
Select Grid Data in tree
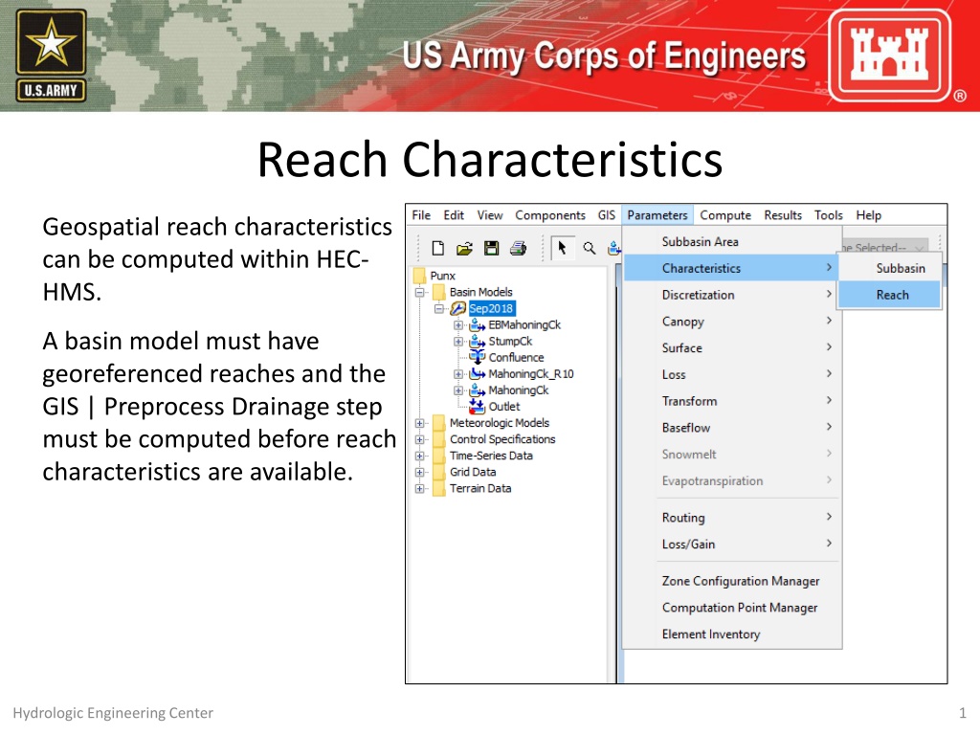pyautogui.click(x=473, y=472)
